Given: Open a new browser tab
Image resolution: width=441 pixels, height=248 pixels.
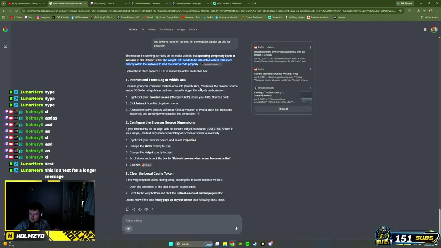Looking at the screenshot, I should 255,3.
